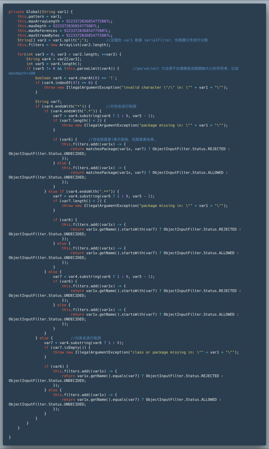
Task: Click 'var7 = var4.substring(var6 ? 1 : 0);' line
Action: click(84, 343)
